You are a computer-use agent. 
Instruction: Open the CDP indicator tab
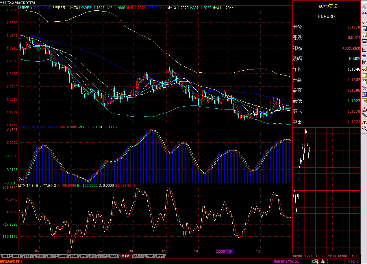point(150,256)
